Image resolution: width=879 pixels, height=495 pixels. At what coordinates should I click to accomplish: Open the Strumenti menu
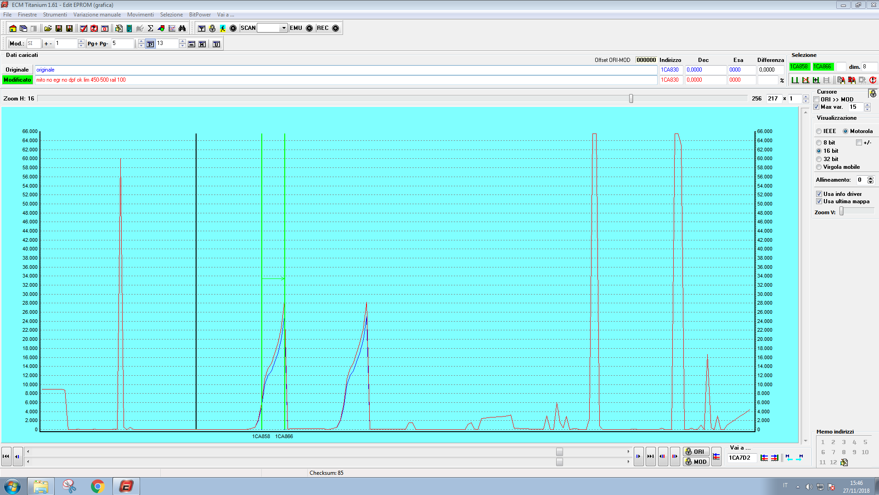point(55,15)
